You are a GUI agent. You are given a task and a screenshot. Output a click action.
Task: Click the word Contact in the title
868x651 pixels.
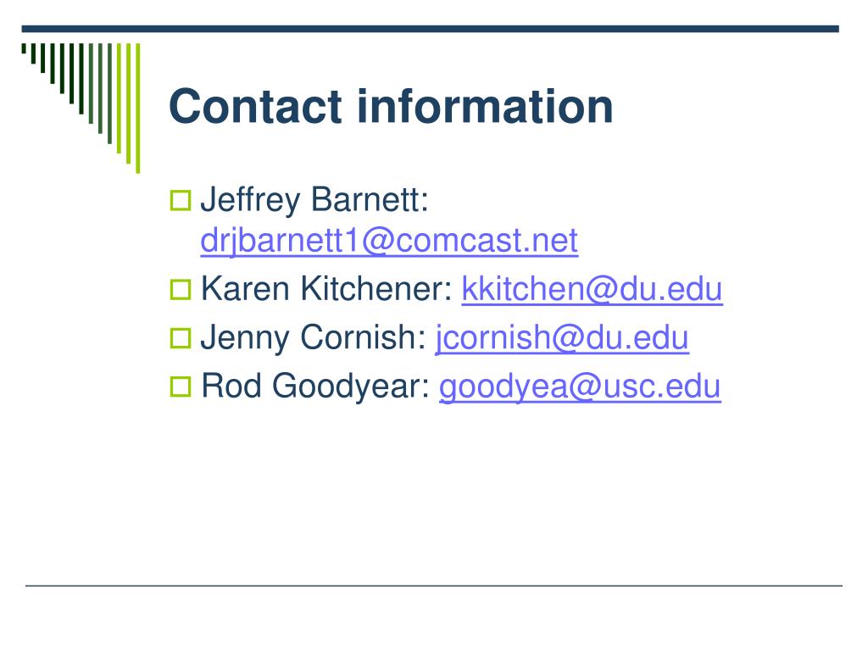pos(256,106)
